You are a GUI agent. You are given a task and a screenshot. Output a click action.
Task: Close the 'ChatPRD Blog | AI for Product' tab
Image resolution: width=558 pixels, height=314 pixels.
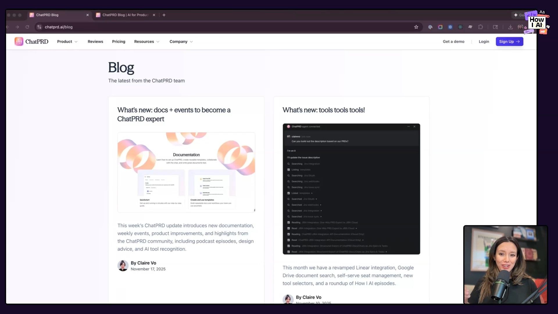coord(154,15)
